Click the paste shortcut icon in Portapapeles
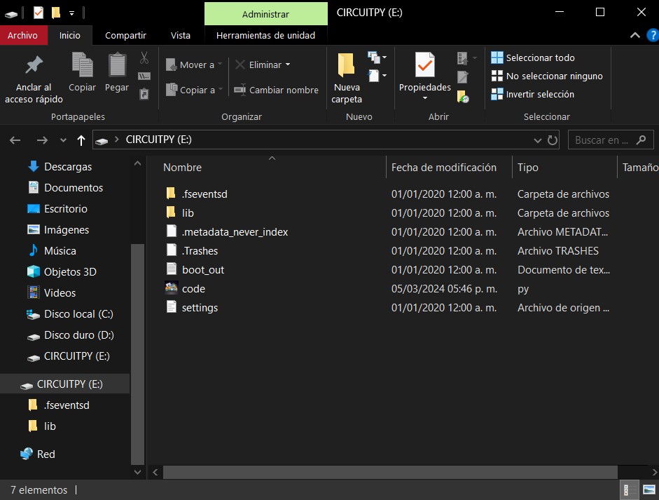Image resolution: width=659 pixels, height=500 pixels. [x=144, y=93]
